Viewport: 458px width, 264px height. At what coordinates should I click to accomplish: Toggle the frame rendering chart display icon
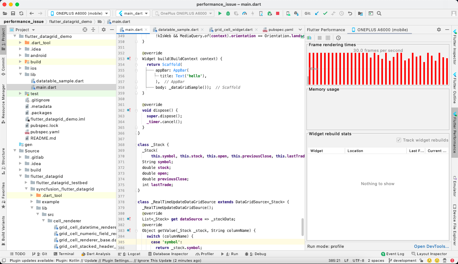point(309,38)
